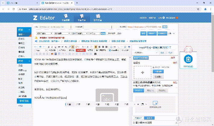Click the 手机预览 button
Image resolution: width=214 pixels, height=126 pixels.
pyautogui.click(x=24, y=101)
